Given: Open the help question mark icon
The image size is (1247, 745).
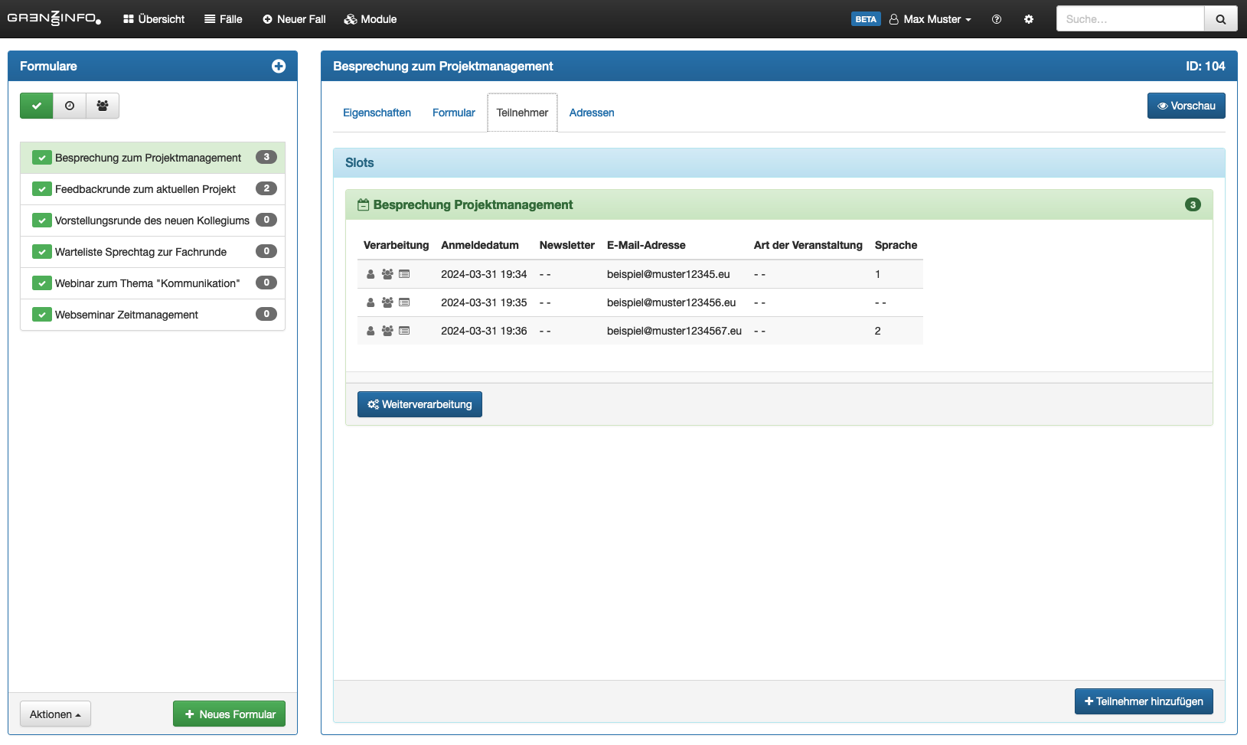Looking at the screenshot, I should pyautogui.click(x=997, y=19).
